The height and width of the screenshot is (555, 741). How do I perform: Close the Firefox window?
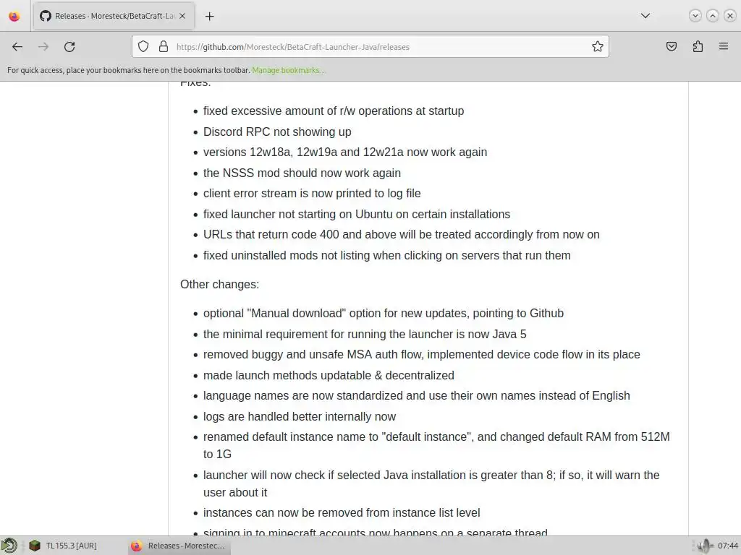730,16
